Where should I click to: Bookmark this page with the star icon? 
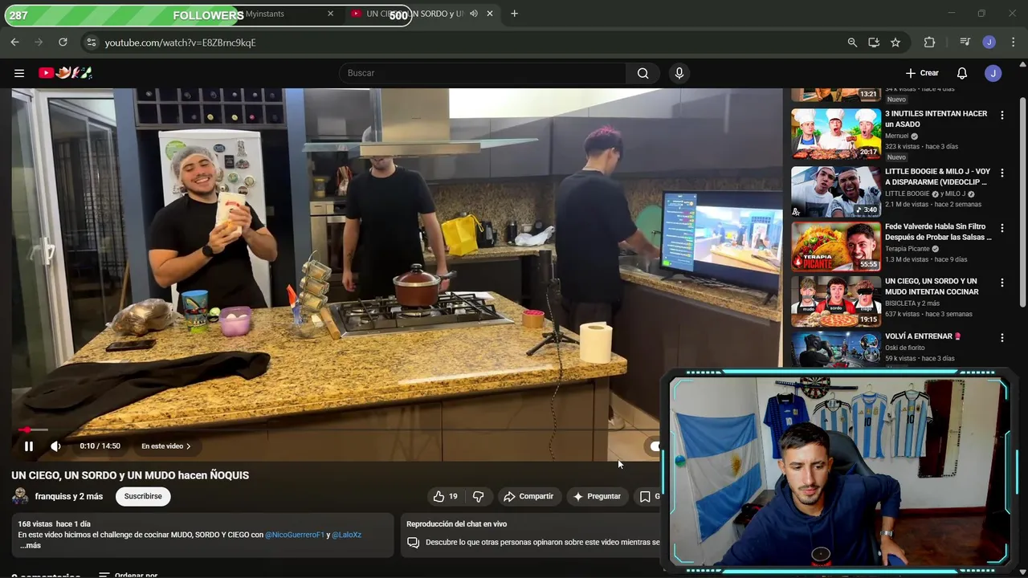(x=895, y=43)
